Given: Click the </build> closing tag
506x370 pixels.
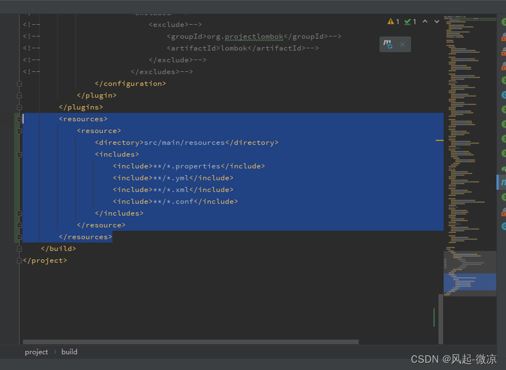Looking at the screenshot, I should point(58,249).
